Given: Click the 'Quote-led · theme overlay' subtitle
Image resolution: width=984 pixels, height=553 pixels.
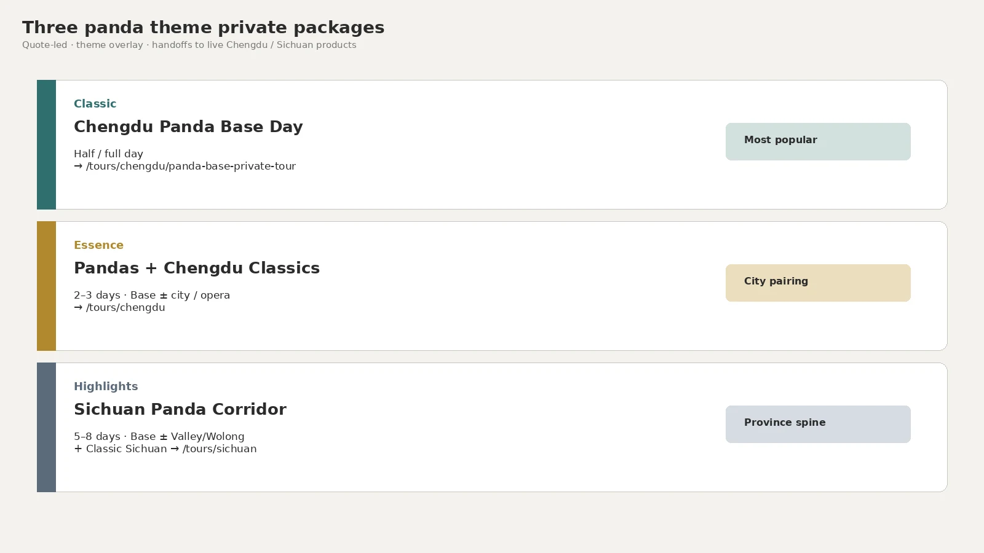Looking at the screenshot, I should click(189, 45).
